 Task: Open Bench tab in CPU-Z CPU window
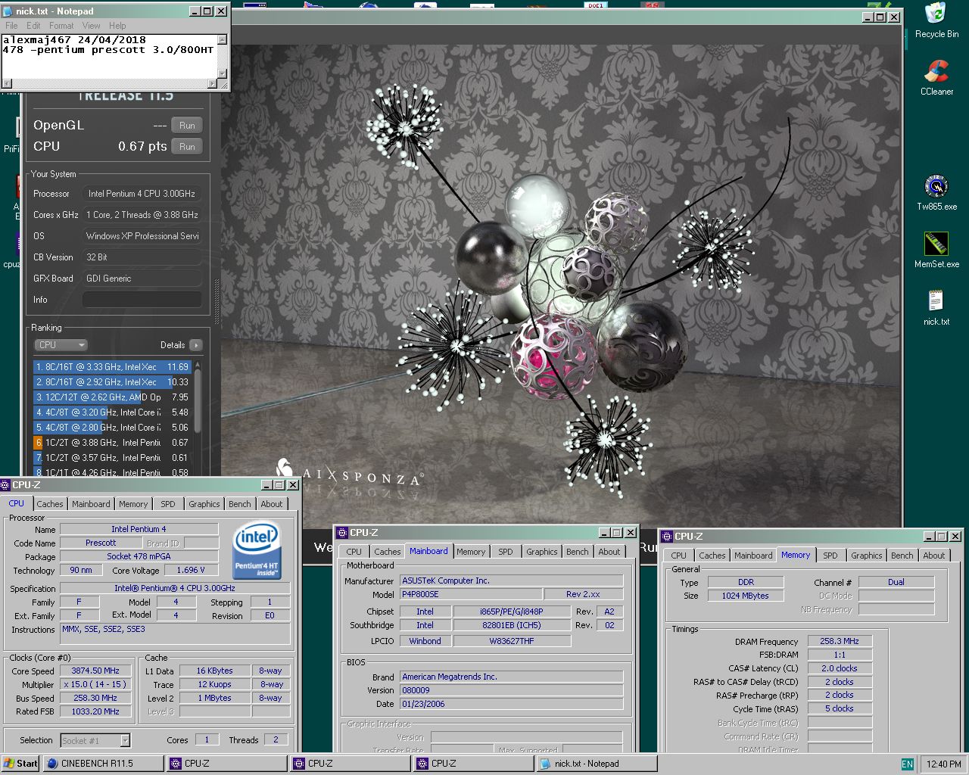(239, 504)
